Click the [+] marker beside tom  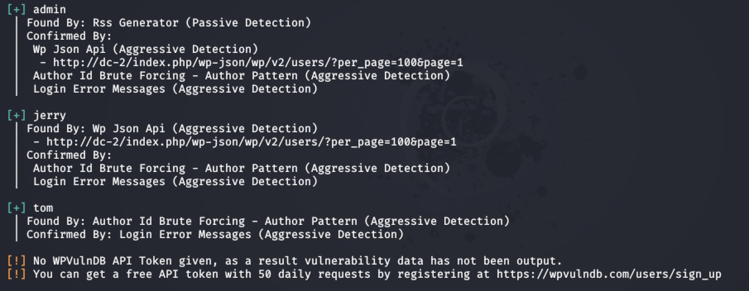[17, 208]
